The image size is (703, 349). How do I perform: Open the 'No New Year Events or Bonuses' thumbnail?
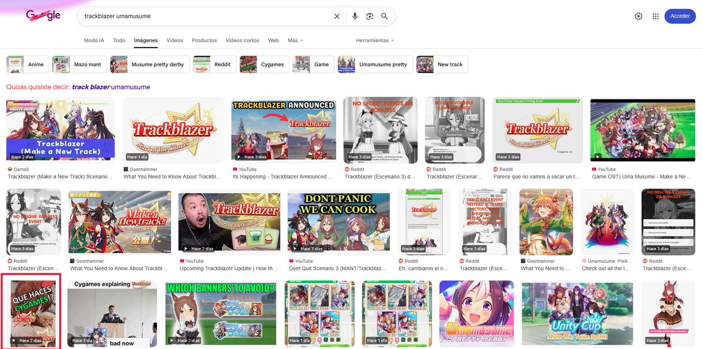(668, 221)
